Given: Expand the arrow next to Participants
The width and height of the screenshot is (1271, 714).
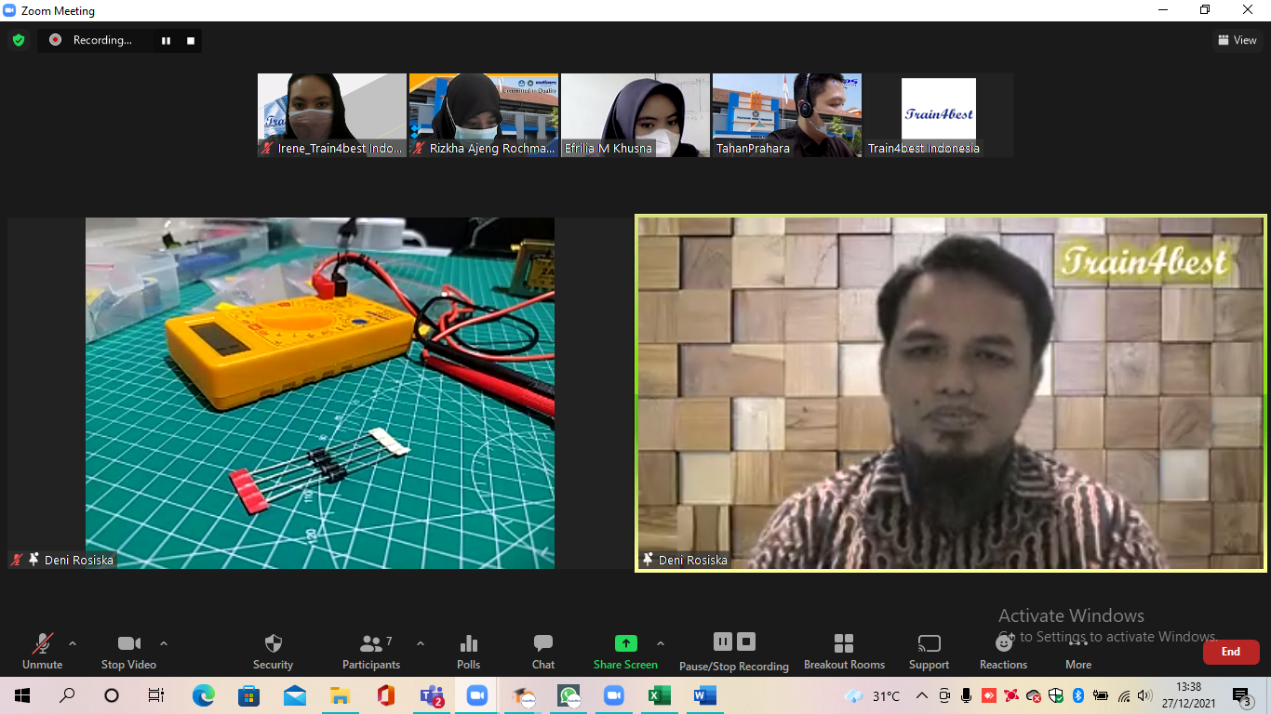Looking at the screenshot, I should (420, 643).
